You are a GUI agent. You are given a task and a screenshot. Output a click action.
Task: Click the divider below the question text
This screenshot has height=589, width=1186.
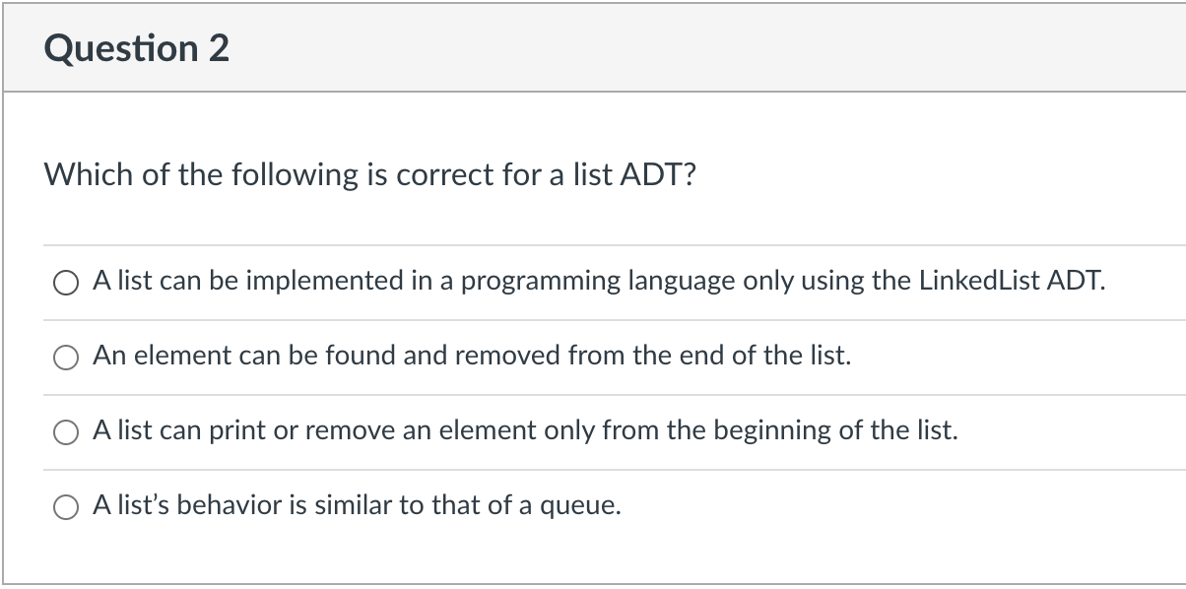coord(591,244)
